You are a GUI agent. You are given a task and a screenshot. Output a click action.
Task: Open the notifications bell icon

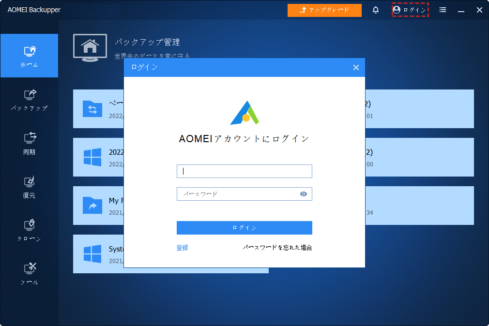[x=376, y=10]
